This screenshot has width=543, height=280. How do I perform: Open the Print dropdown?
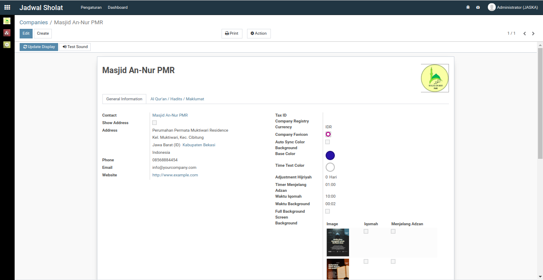tap(232, 33)
